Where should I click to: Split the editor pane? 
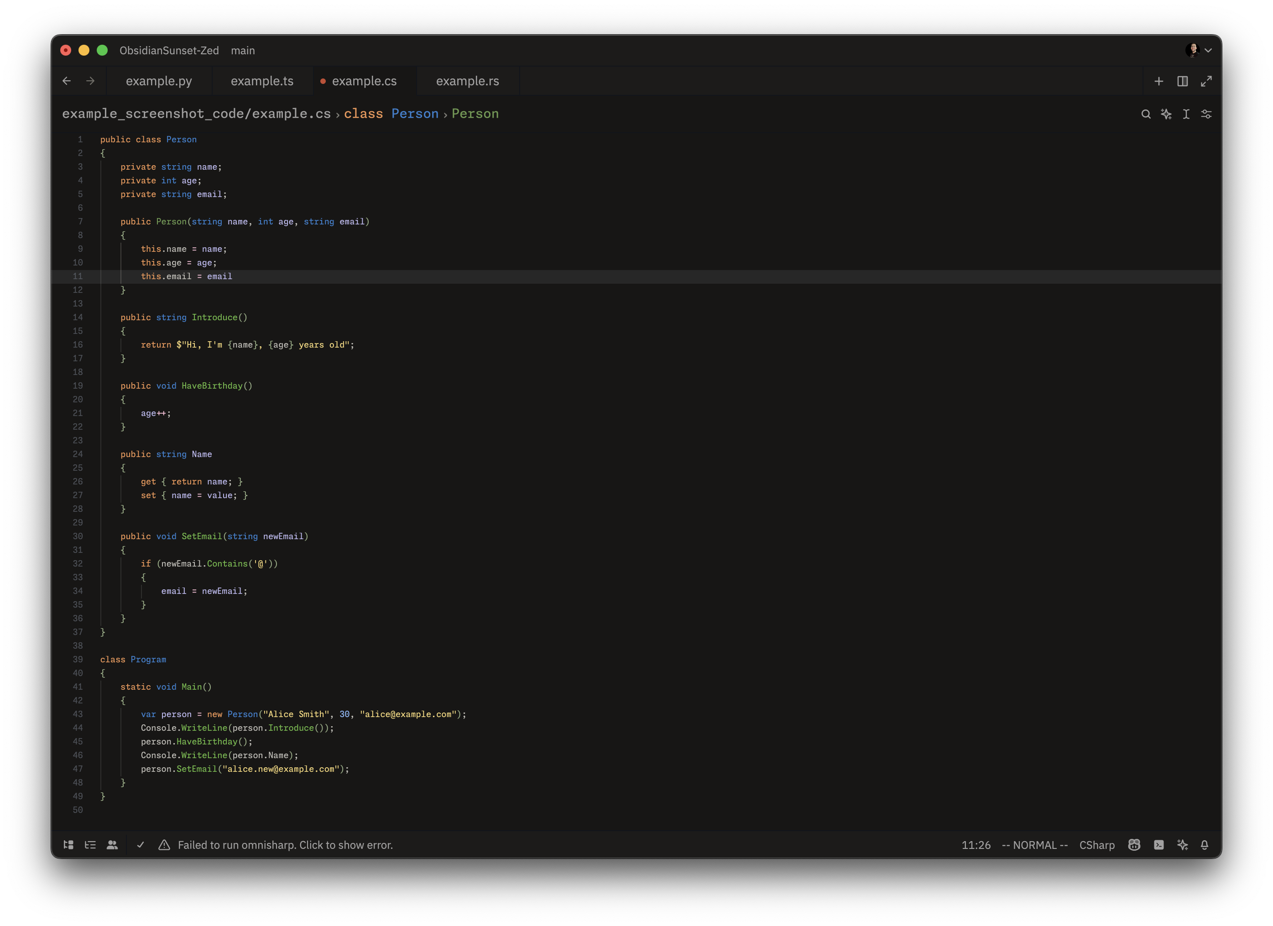click(x=1182, y=81)
